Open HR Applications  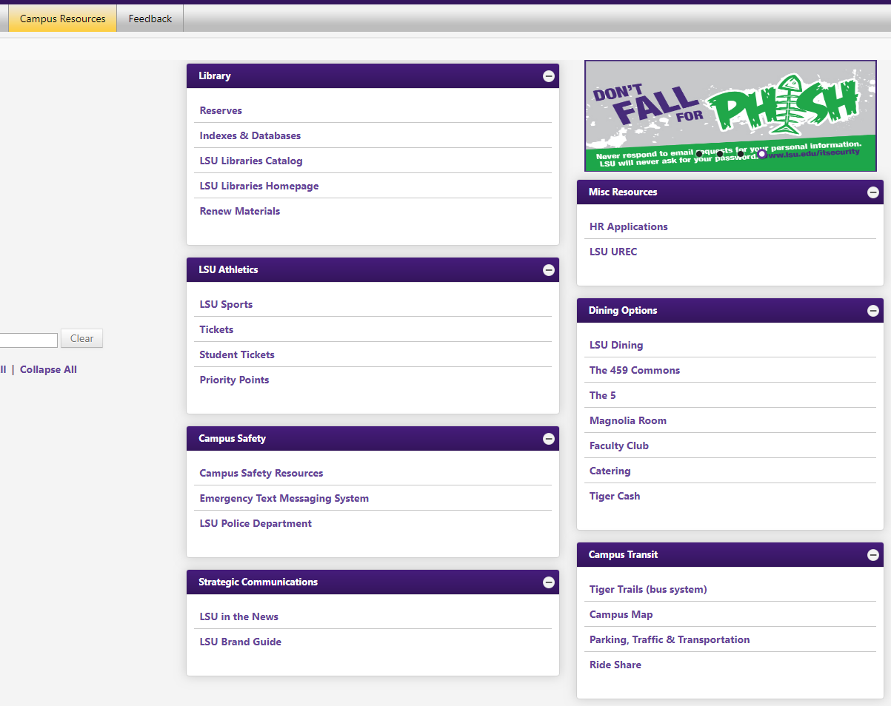pos(629,226)
